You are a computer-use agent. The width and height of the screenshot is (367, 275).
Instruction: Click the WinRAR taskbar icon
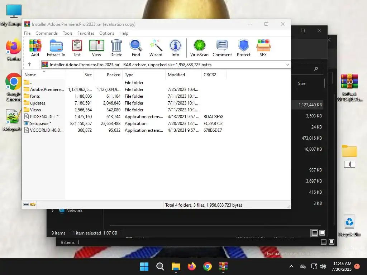click(x=223, y=266)
